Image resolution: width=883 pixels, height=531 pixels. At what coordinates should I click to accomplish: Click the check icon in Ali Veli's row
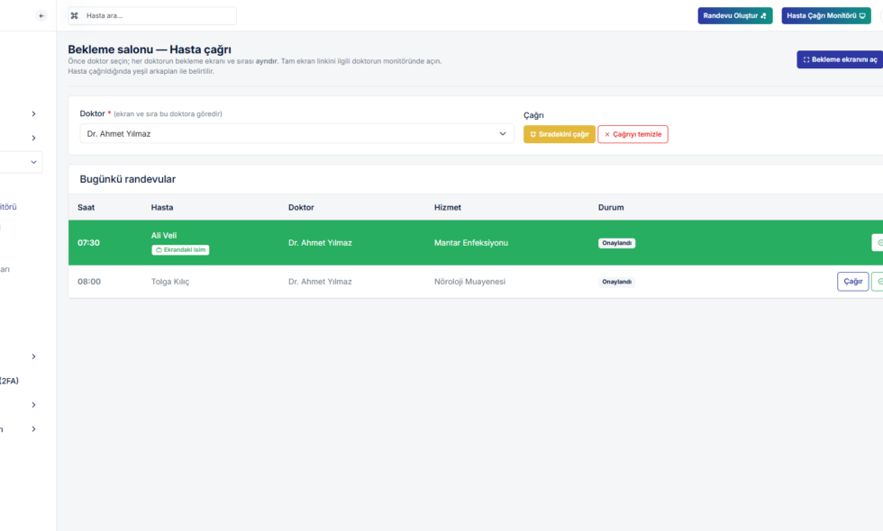[878, 243]
